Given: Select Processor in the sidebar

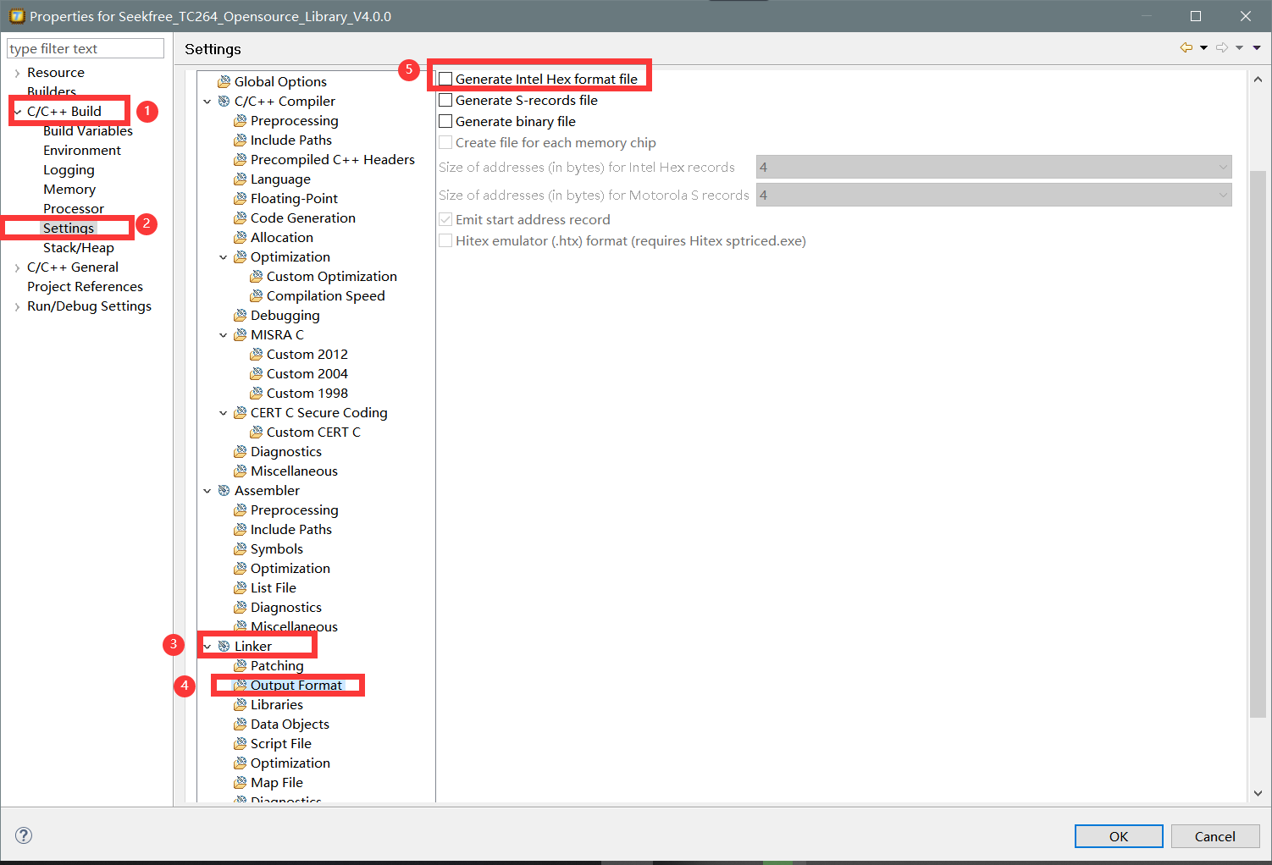Looking at the screenshot, I should (x=74, y=209).
